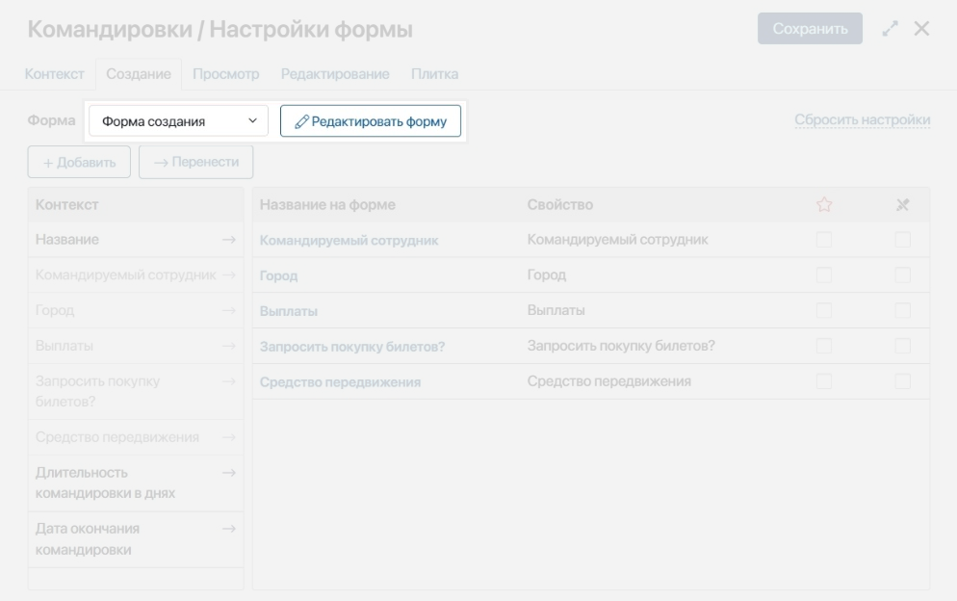The width and height of the screenshot is (957, 601).
Task: Click the Редактировать форму button
Action: point(371,122)
